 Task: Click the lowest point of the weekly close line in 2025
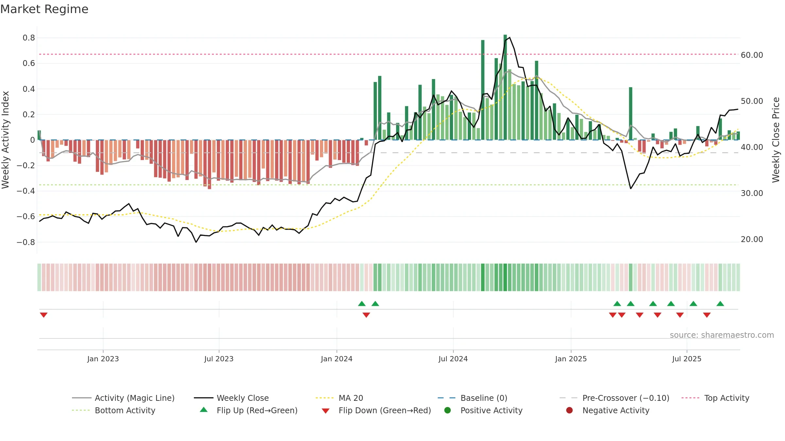pos(631,188)
